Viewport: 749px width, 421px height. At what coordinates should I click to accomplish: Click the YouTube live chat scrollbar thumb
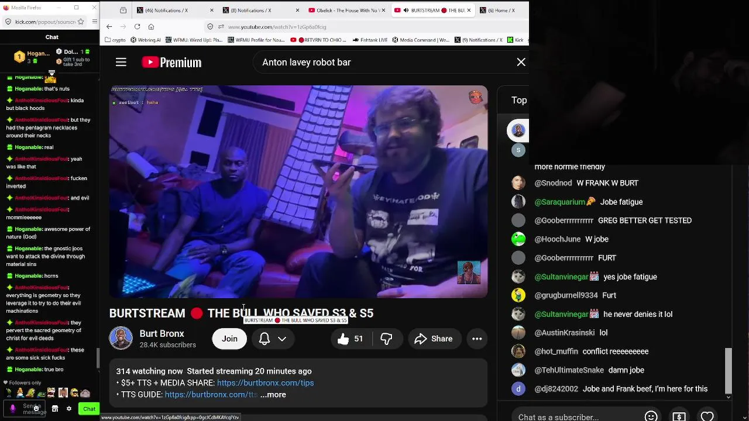(x=728, y=370)
